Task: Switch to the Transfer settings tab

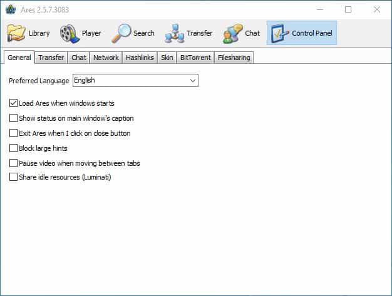Action: point(51,58)
